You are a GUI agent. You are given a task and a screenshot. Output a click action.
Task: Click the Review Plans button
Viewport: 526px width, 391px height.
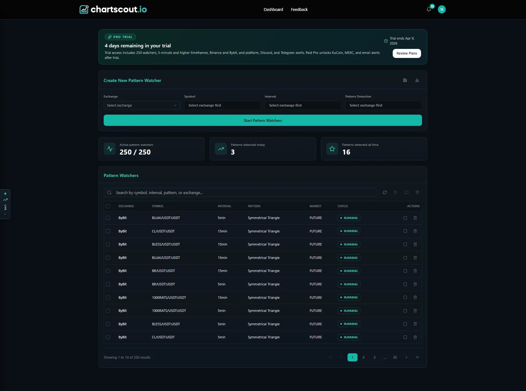(x=406, y=53)
